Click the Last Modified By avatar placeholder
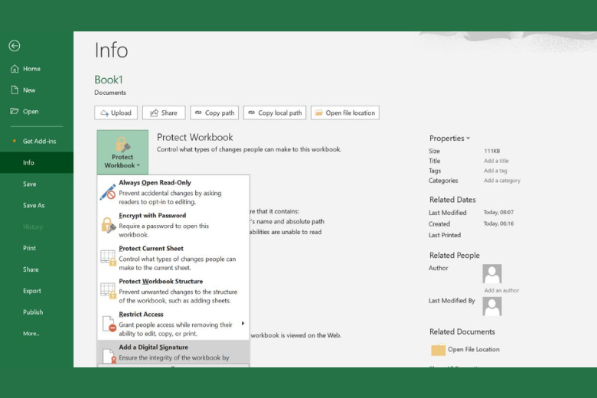 click(492, 306)
